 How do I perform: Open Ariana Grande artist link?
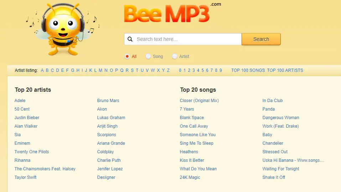(111, 143)
